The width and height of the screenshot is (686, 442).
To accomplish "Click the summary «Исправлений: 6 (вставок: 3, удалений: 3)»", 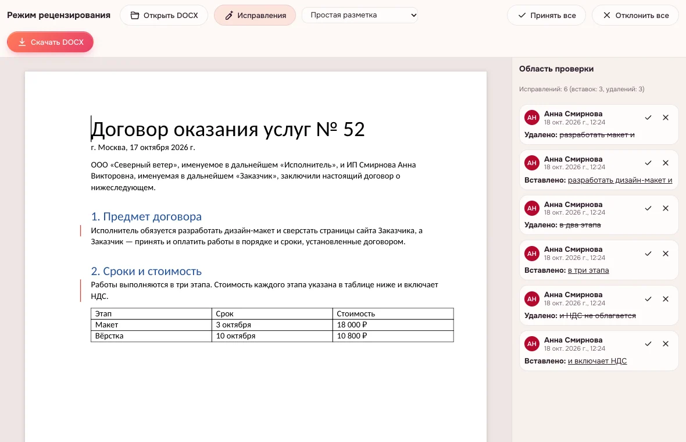I will tap(581, 89).
